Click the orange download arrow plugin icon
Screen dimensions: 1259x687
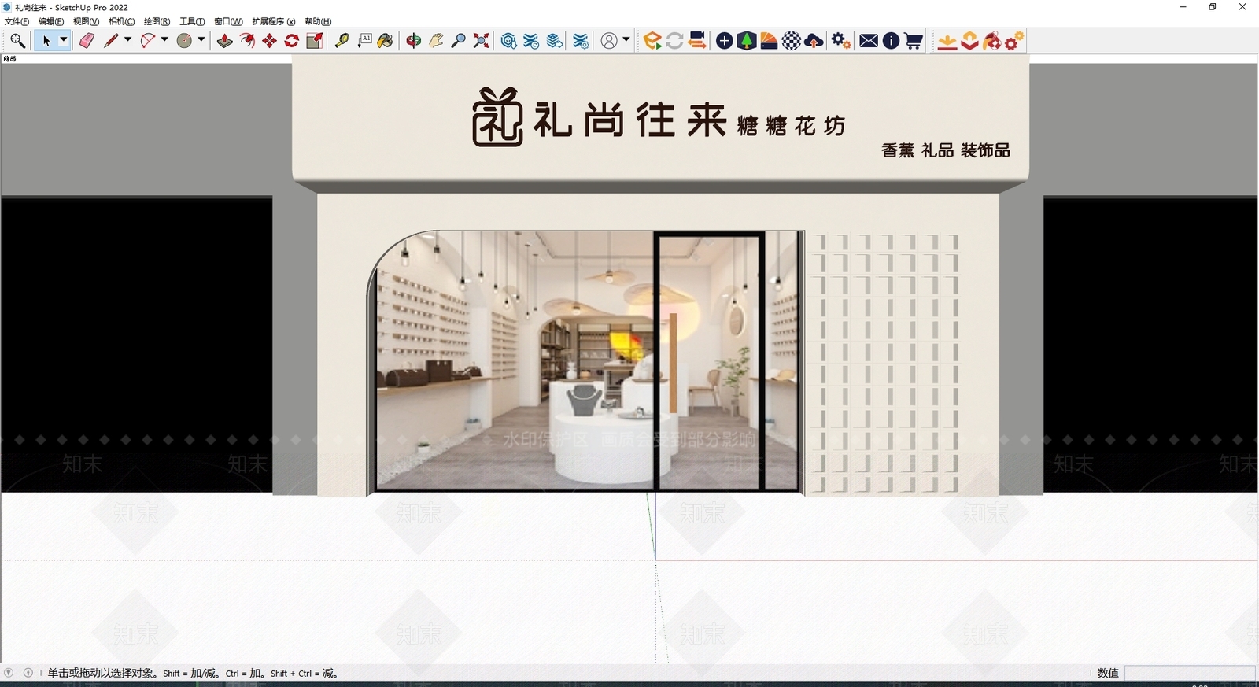click(947, 41)
